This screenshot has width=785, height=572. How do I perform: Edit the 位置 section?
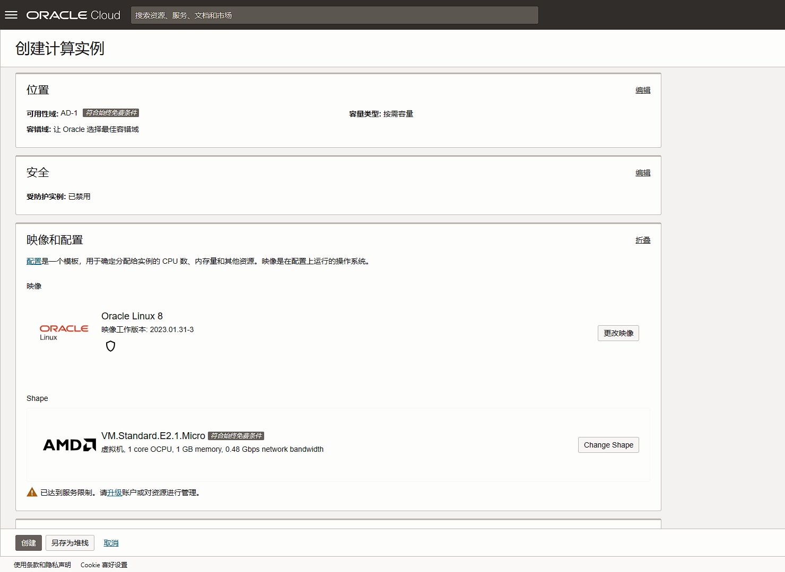tap(643, 91)
